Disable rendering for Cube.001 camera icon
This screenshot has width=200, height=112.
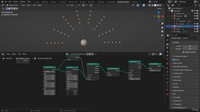tap(197, 26)
